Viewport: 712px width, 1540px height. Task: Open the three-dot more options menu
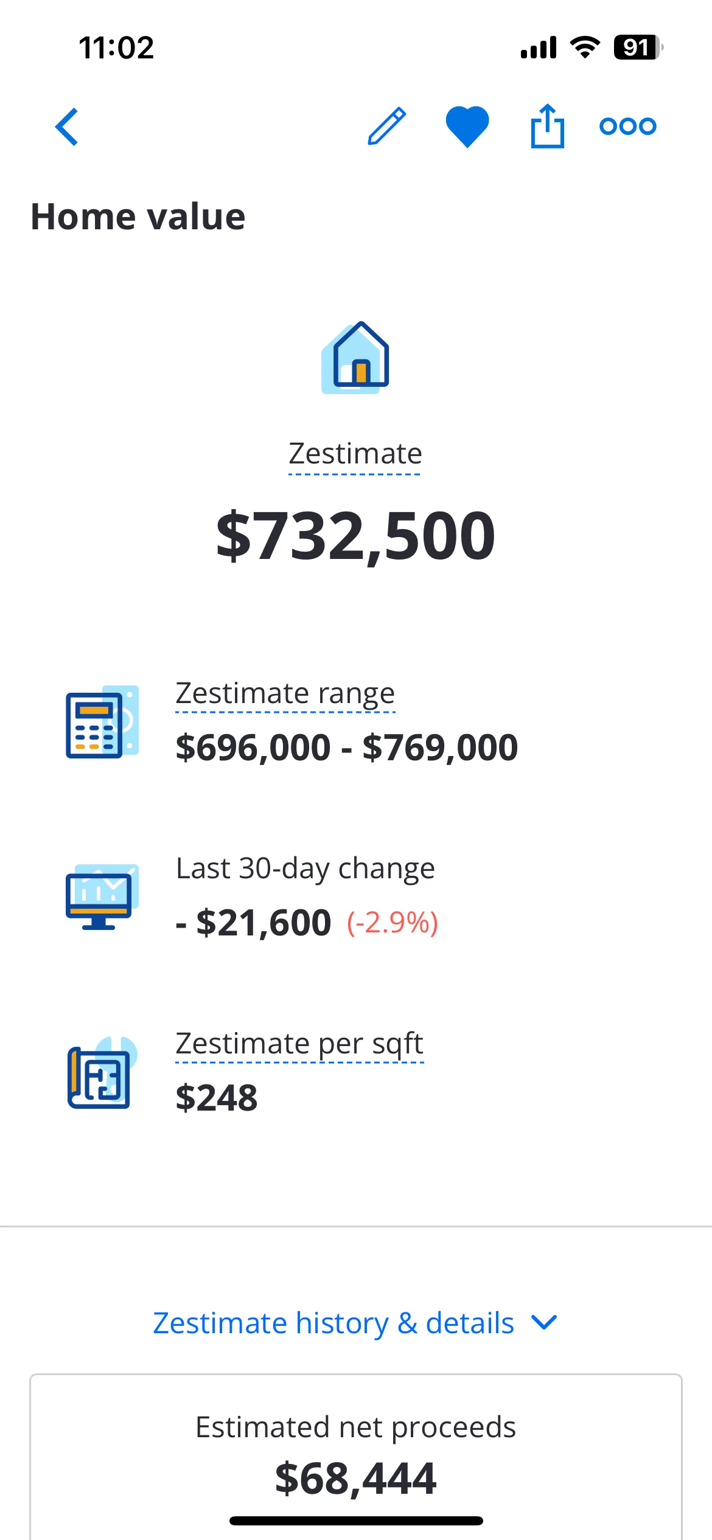pyautogui.click(x=628, y=126)
